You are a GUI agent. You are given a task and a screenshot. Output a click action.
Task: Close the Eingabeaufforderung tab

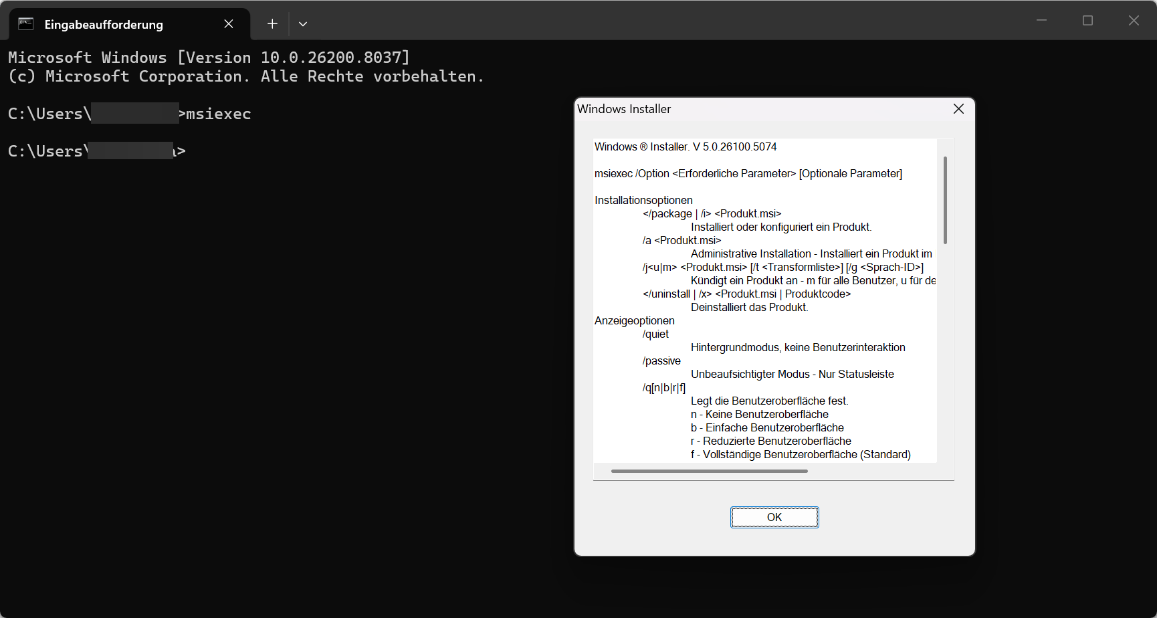[229, 24]
